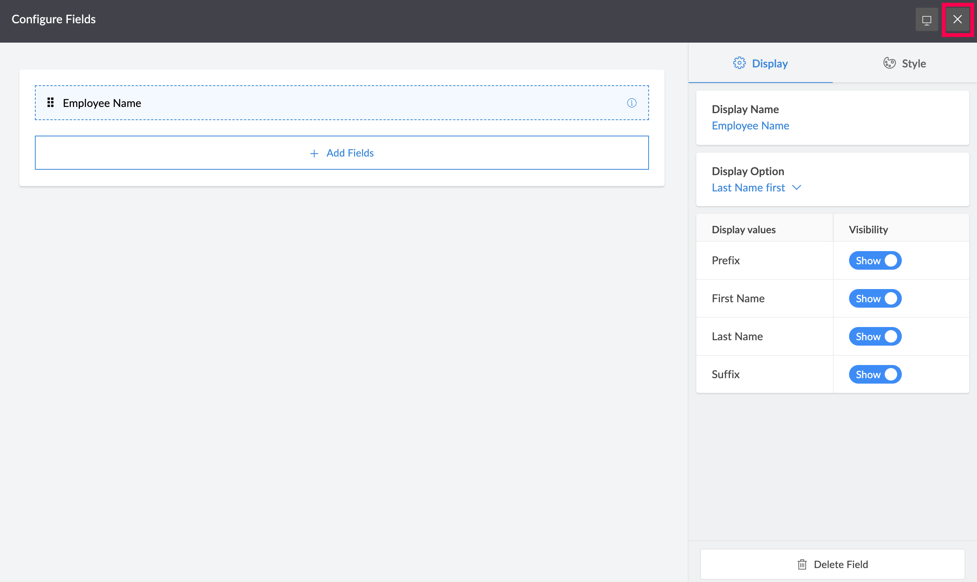Click the palette icon on Style tab
This screenshot has width=977, height=582.
tap(889, 63)
